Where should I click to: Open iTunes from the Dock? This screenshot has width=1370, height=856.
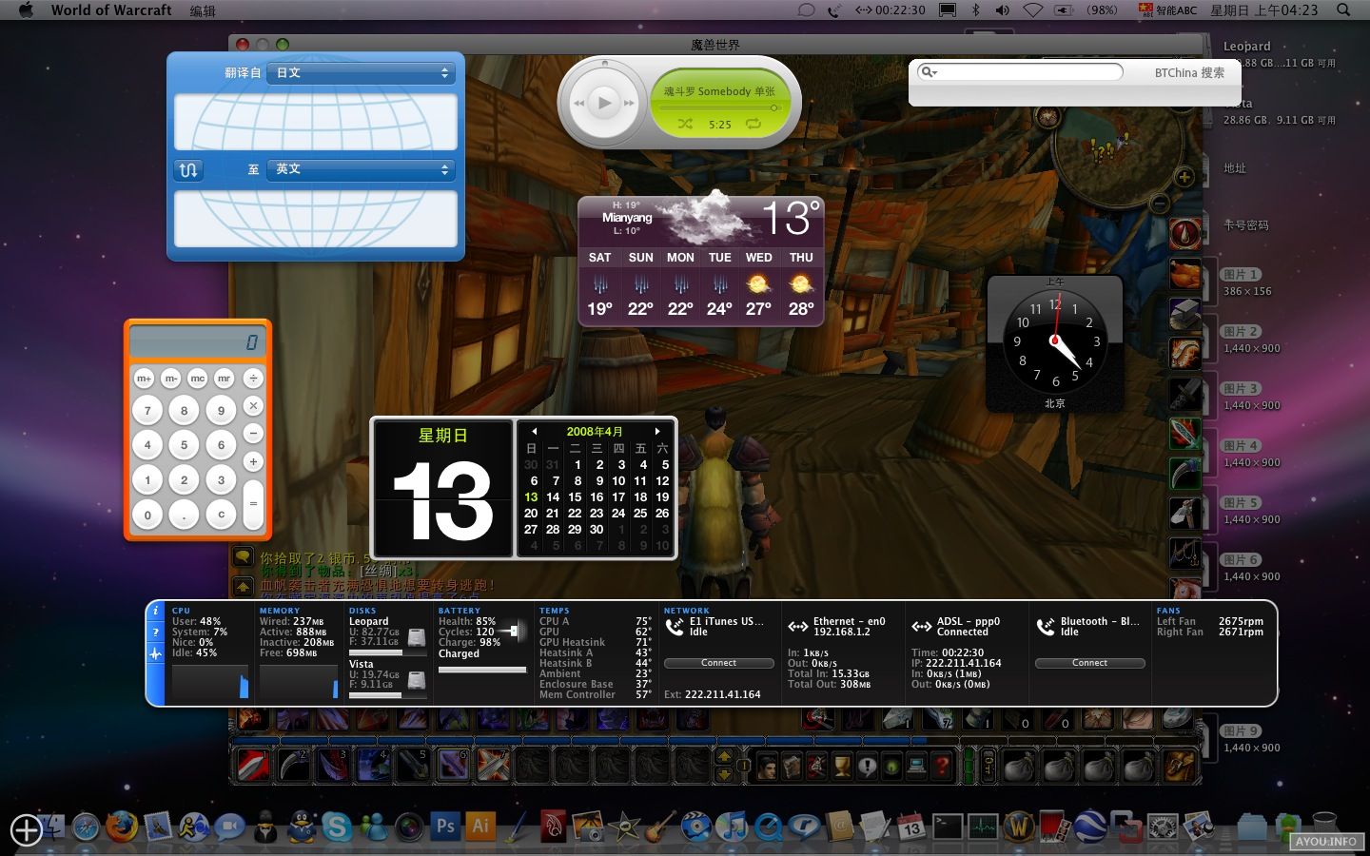point(732,827)
